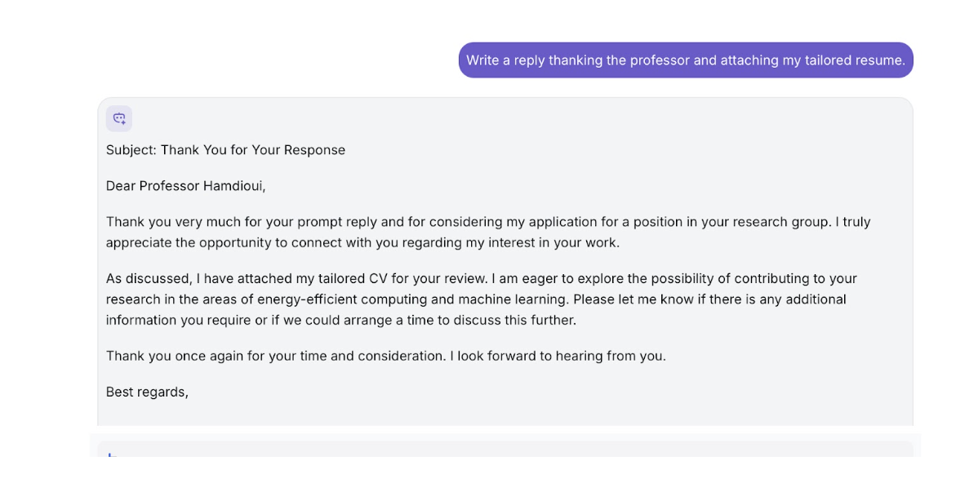Click the name "Hamdioui" in the greeting
The height and width of the screenshot is (483, 978).
[233, 186]
